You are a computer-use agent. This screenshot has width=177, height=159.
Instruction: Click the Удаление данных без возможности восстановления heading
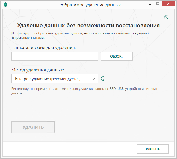click(x=88, y=26)
